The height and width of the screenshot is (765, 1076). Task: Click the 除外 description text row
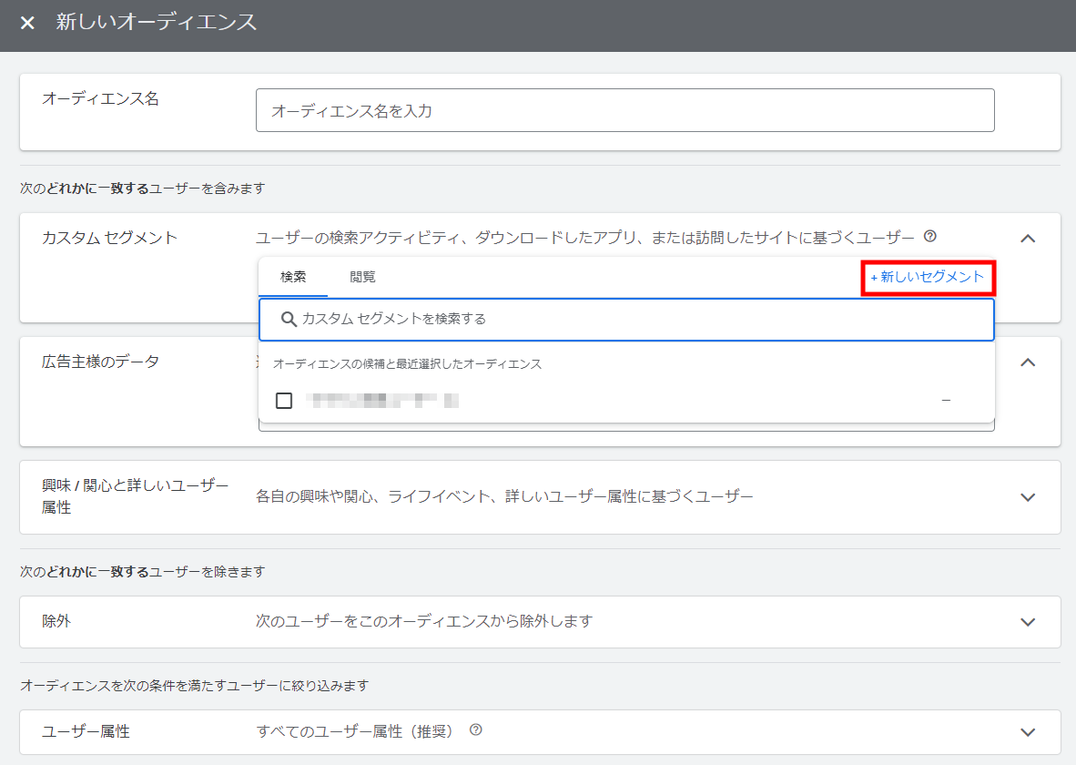pos(423,622)
